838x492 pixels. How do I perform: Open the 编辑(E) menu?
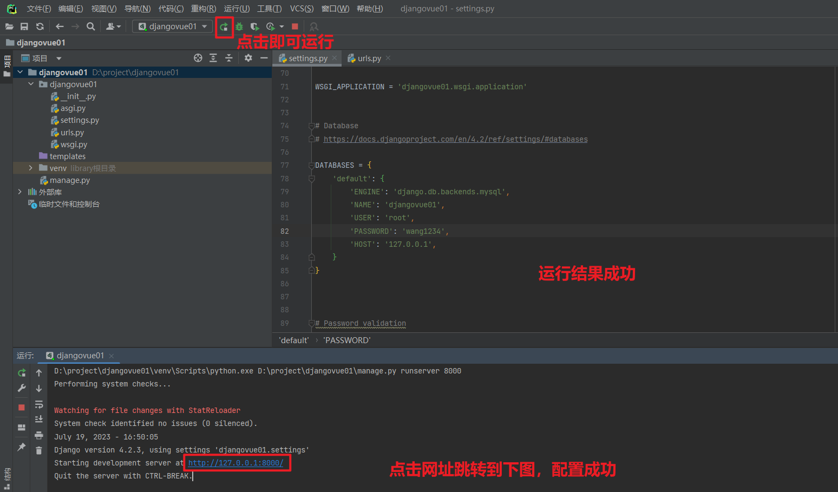[71, 9]
